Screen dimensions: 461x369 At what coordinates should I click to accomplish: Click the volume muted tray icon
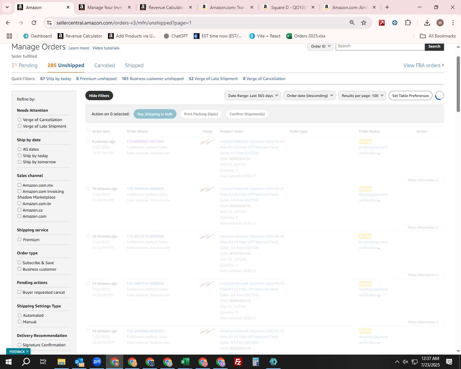tap(406, 362)
